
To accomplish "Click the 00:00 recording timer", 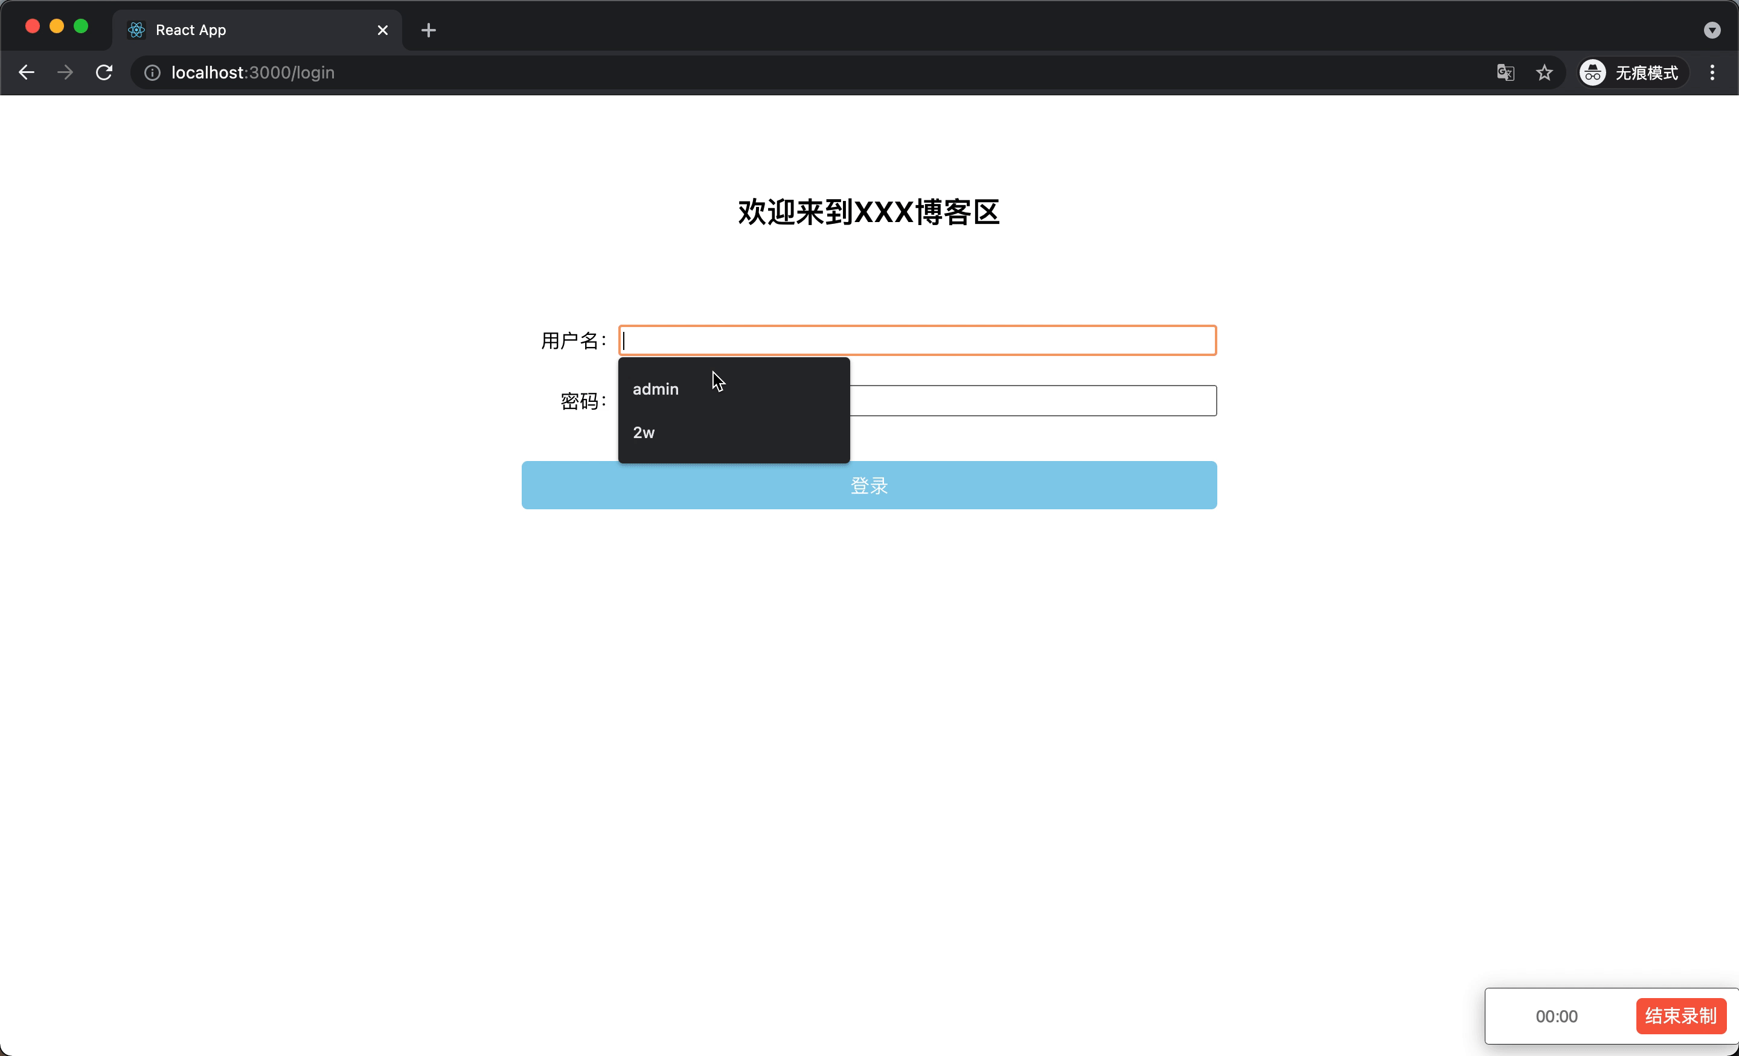I will click(1555, 1016).
